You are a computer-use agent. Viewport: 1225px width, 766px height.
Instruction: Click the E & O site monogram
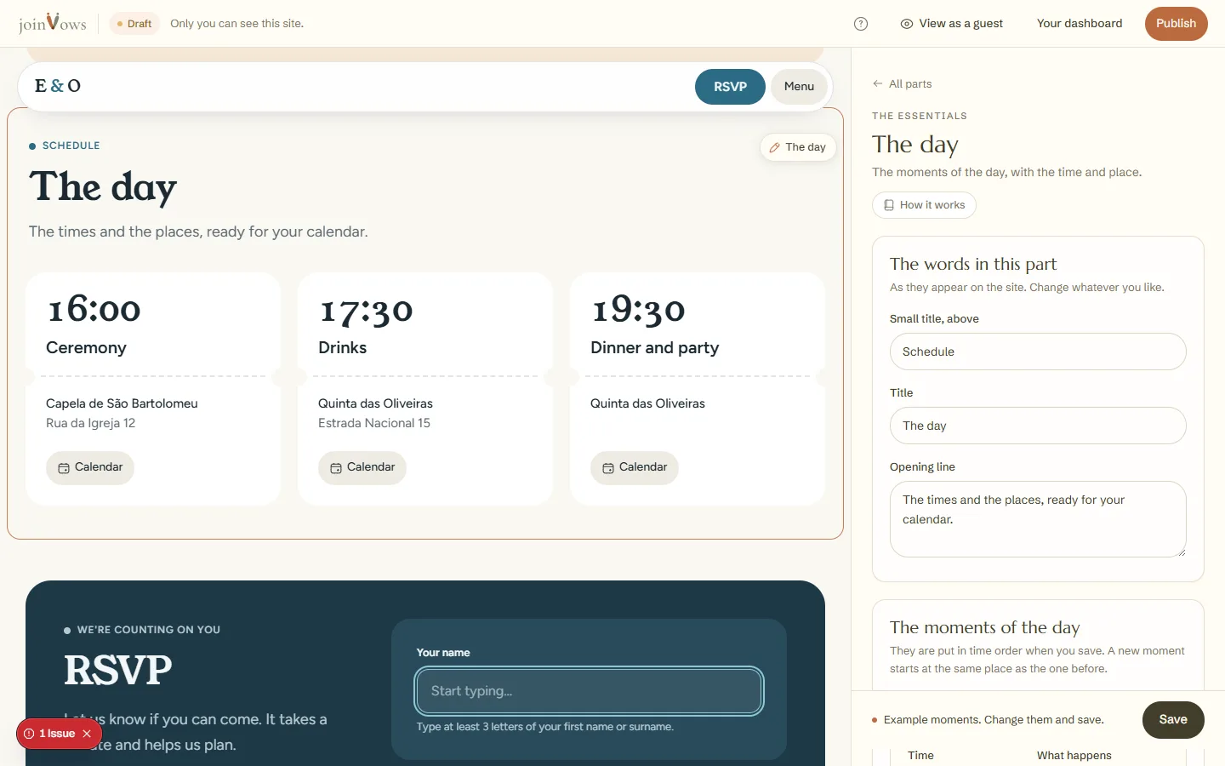(58, 86)
